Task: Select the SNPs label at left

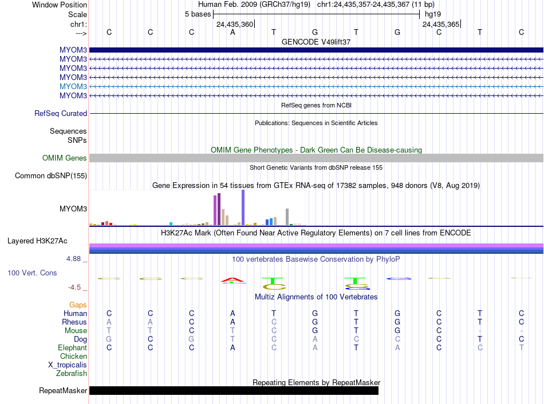Action: click(77, 140)
